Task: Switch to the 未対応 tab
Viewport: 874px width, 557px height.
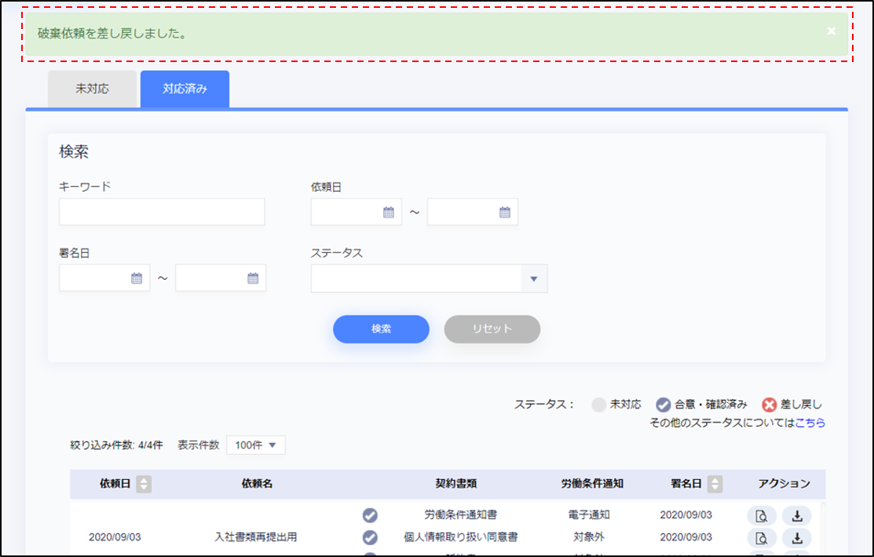Action: coord(93,89)
